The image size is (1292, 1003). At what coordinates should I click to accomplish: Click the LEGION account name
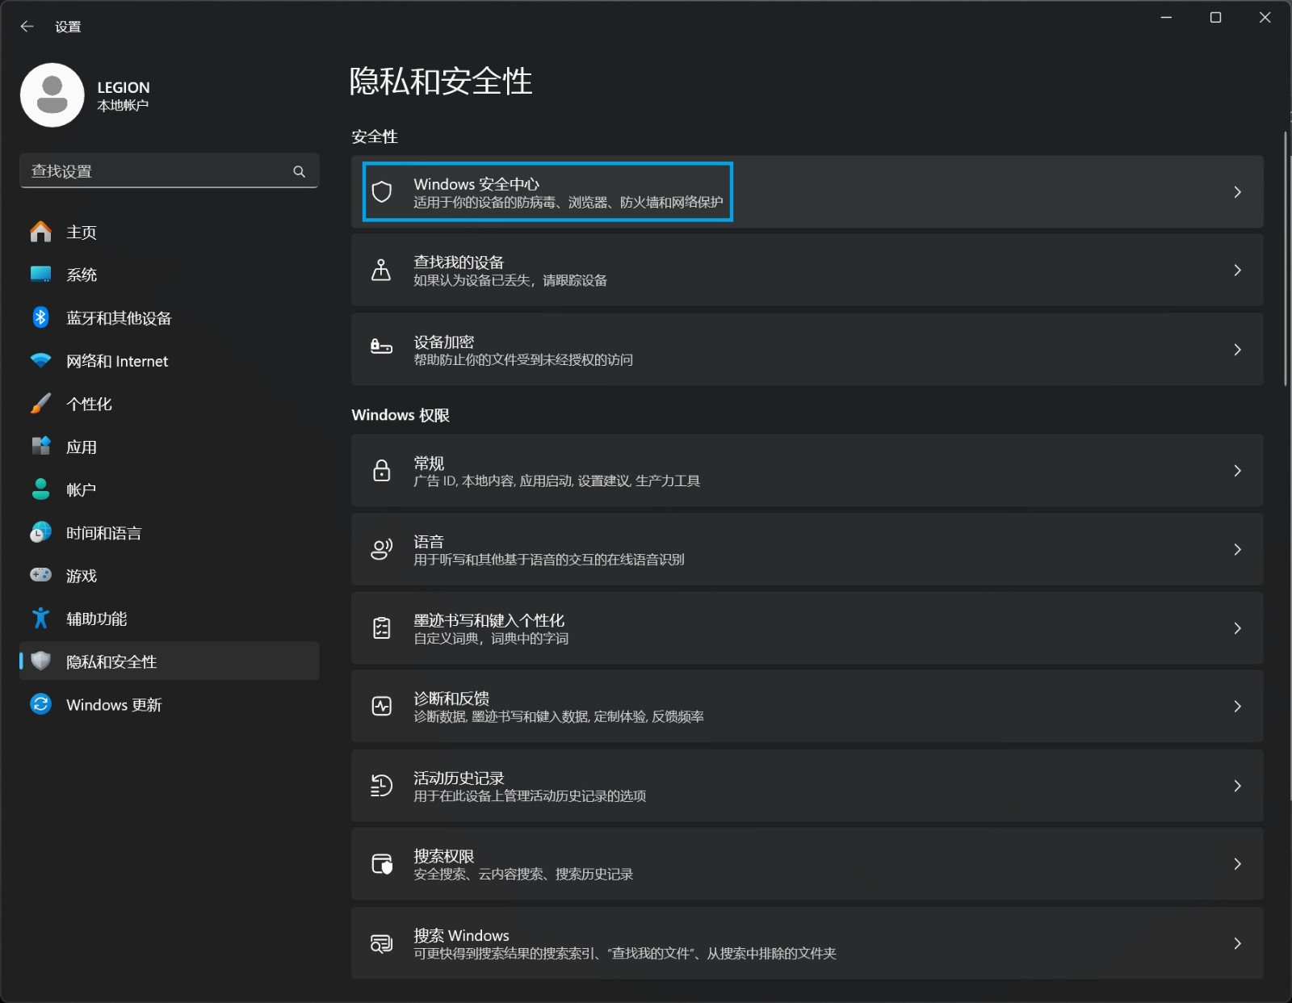(124, 87)
